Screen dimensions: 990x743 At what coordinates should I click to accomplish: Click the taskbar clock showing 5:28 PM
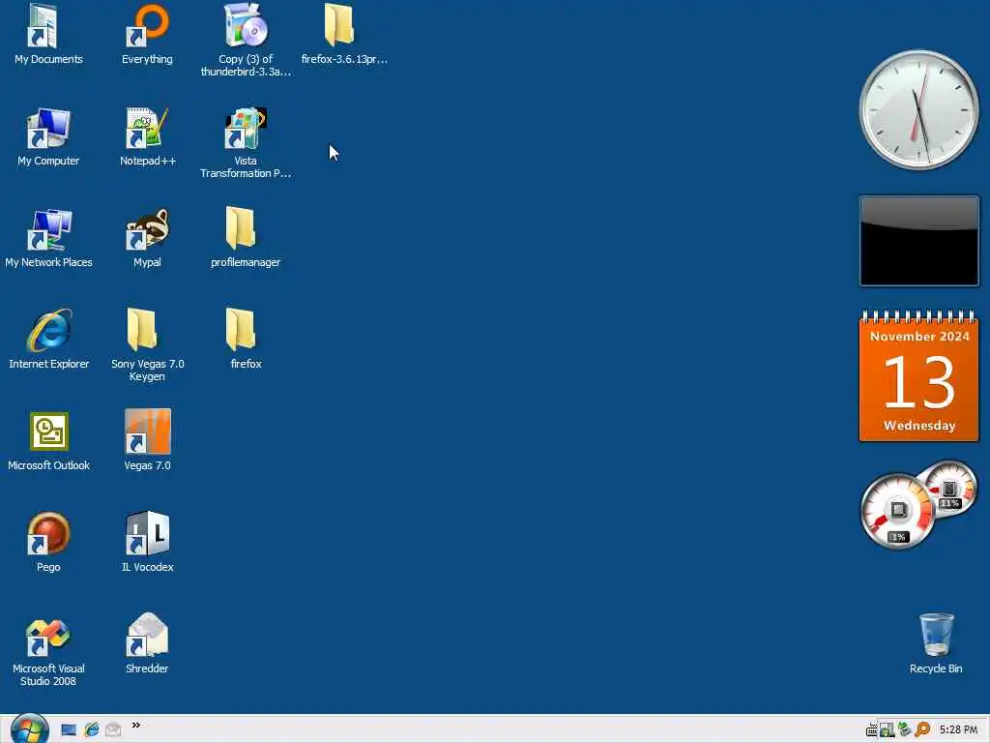tap(958, 729)
